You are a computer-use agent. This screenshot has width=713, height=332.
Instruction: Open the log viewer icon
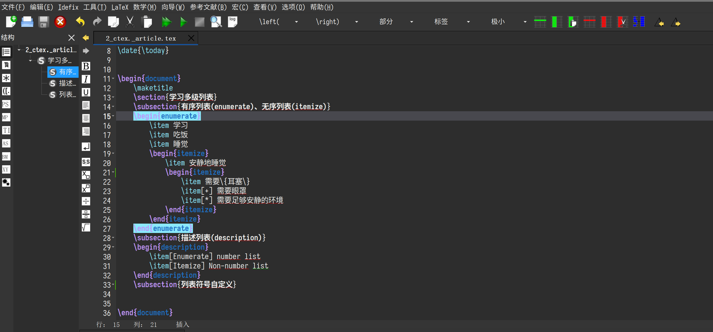click(x=232, y=22)
